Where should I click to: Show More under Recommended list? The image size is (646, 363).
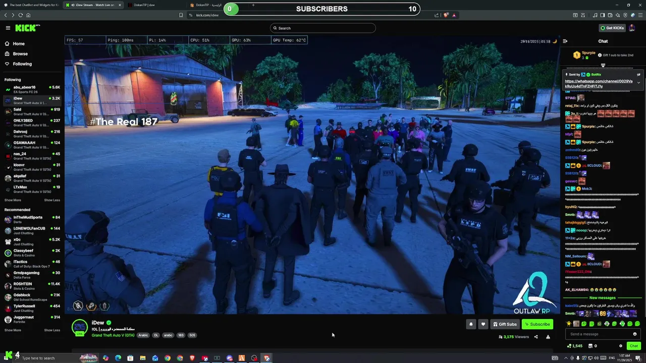(x=13, y=330)
